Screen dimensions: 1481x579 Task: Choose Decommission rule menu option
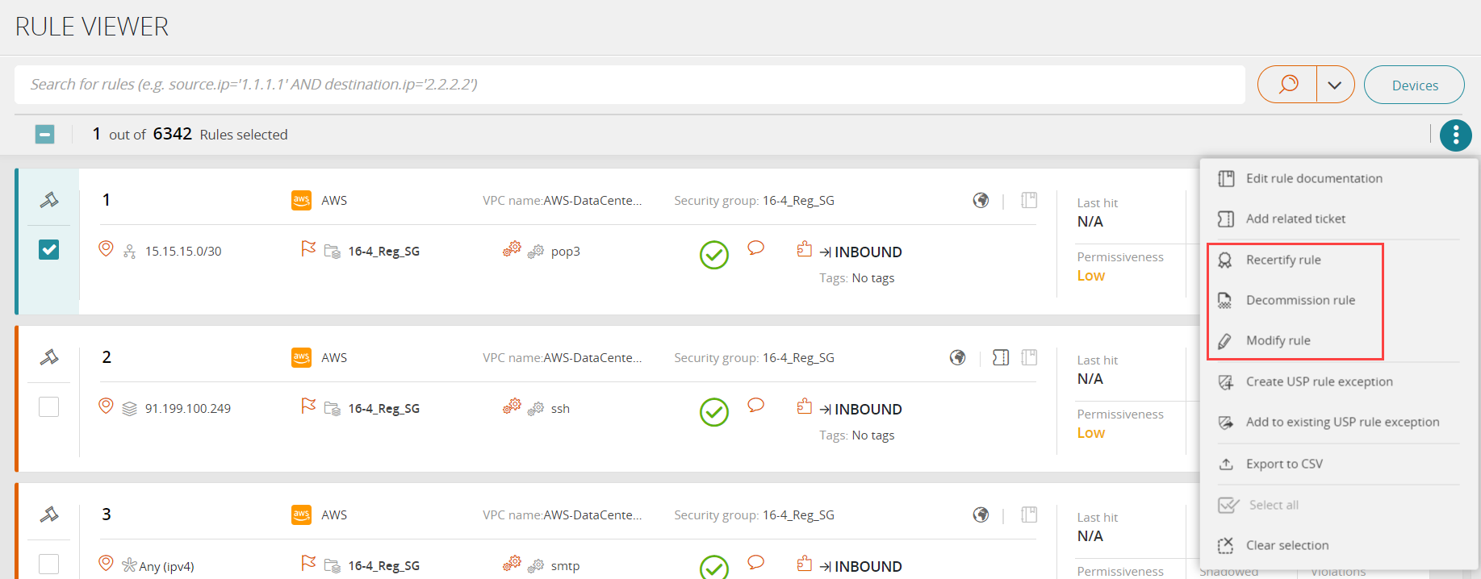[1299, 300]
